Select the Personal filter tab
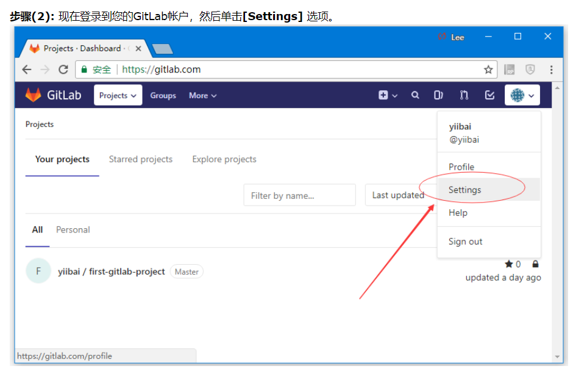Image resolution: width=573 pixels, height=377 pixels. (73, 229)
